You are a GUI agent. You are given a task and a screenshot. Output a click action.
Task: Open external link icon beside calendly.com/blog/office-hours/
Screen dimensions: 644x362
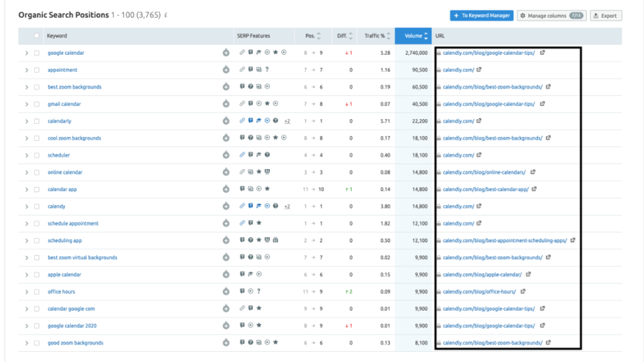pos(524,292)
